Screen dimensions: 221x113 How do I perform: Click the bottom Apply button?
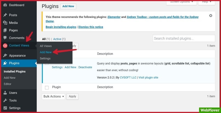[73, 97]
